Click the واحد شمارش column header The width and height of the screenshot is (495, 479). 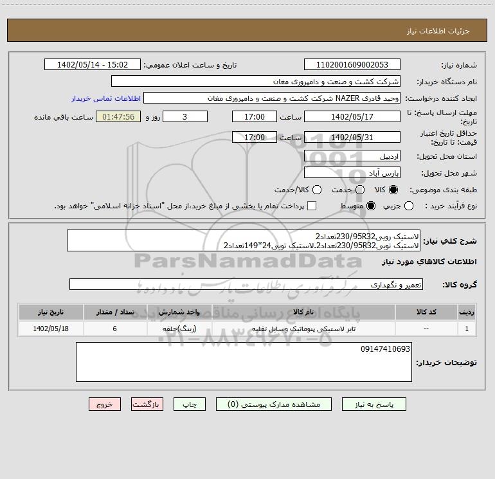click(179, 312)
